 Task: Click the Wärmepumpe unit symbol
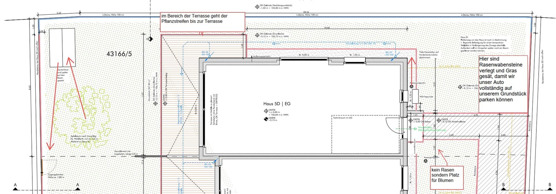[x=415, y=97]
